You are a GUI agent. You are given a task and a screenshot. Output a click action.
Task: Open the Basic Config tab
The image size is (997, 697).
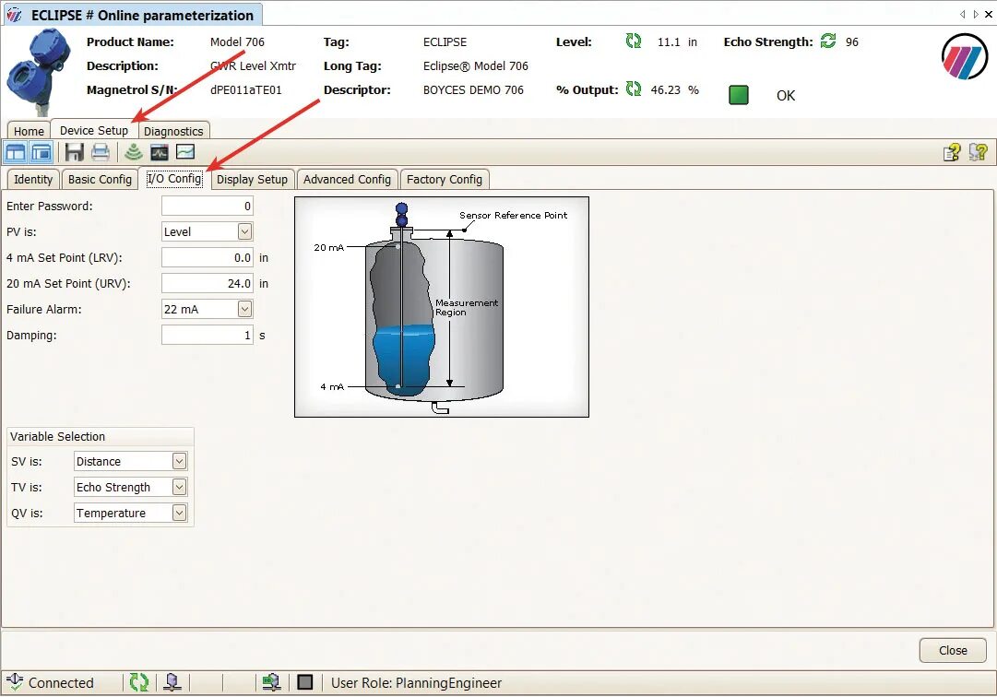pyautogui.click(x=100, y=179)
